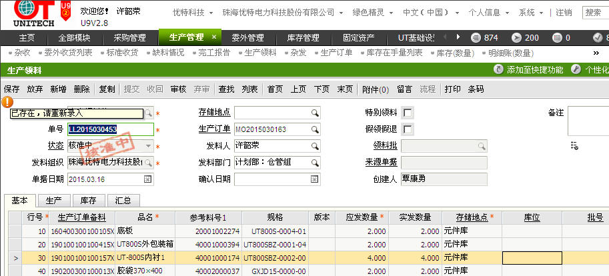Viewport: 609px width, 276px height.
Task: Click the message icon showing 874
Action: tap(476, 38)
